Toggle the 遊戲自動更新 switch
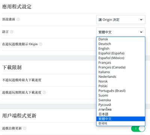 click(138, 129)
